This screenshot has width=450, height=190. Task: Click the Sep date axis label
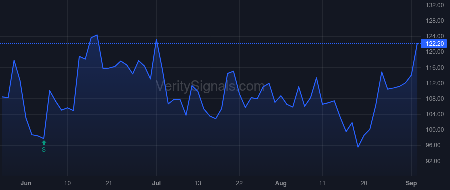pyautogui.click(x=411, y=183)
